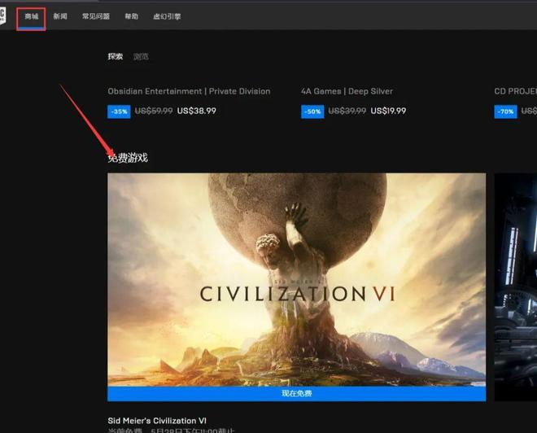Open the 帮助 help menu item
The height and width of the screenshot is (433, 537).
(x=132, y=16)
